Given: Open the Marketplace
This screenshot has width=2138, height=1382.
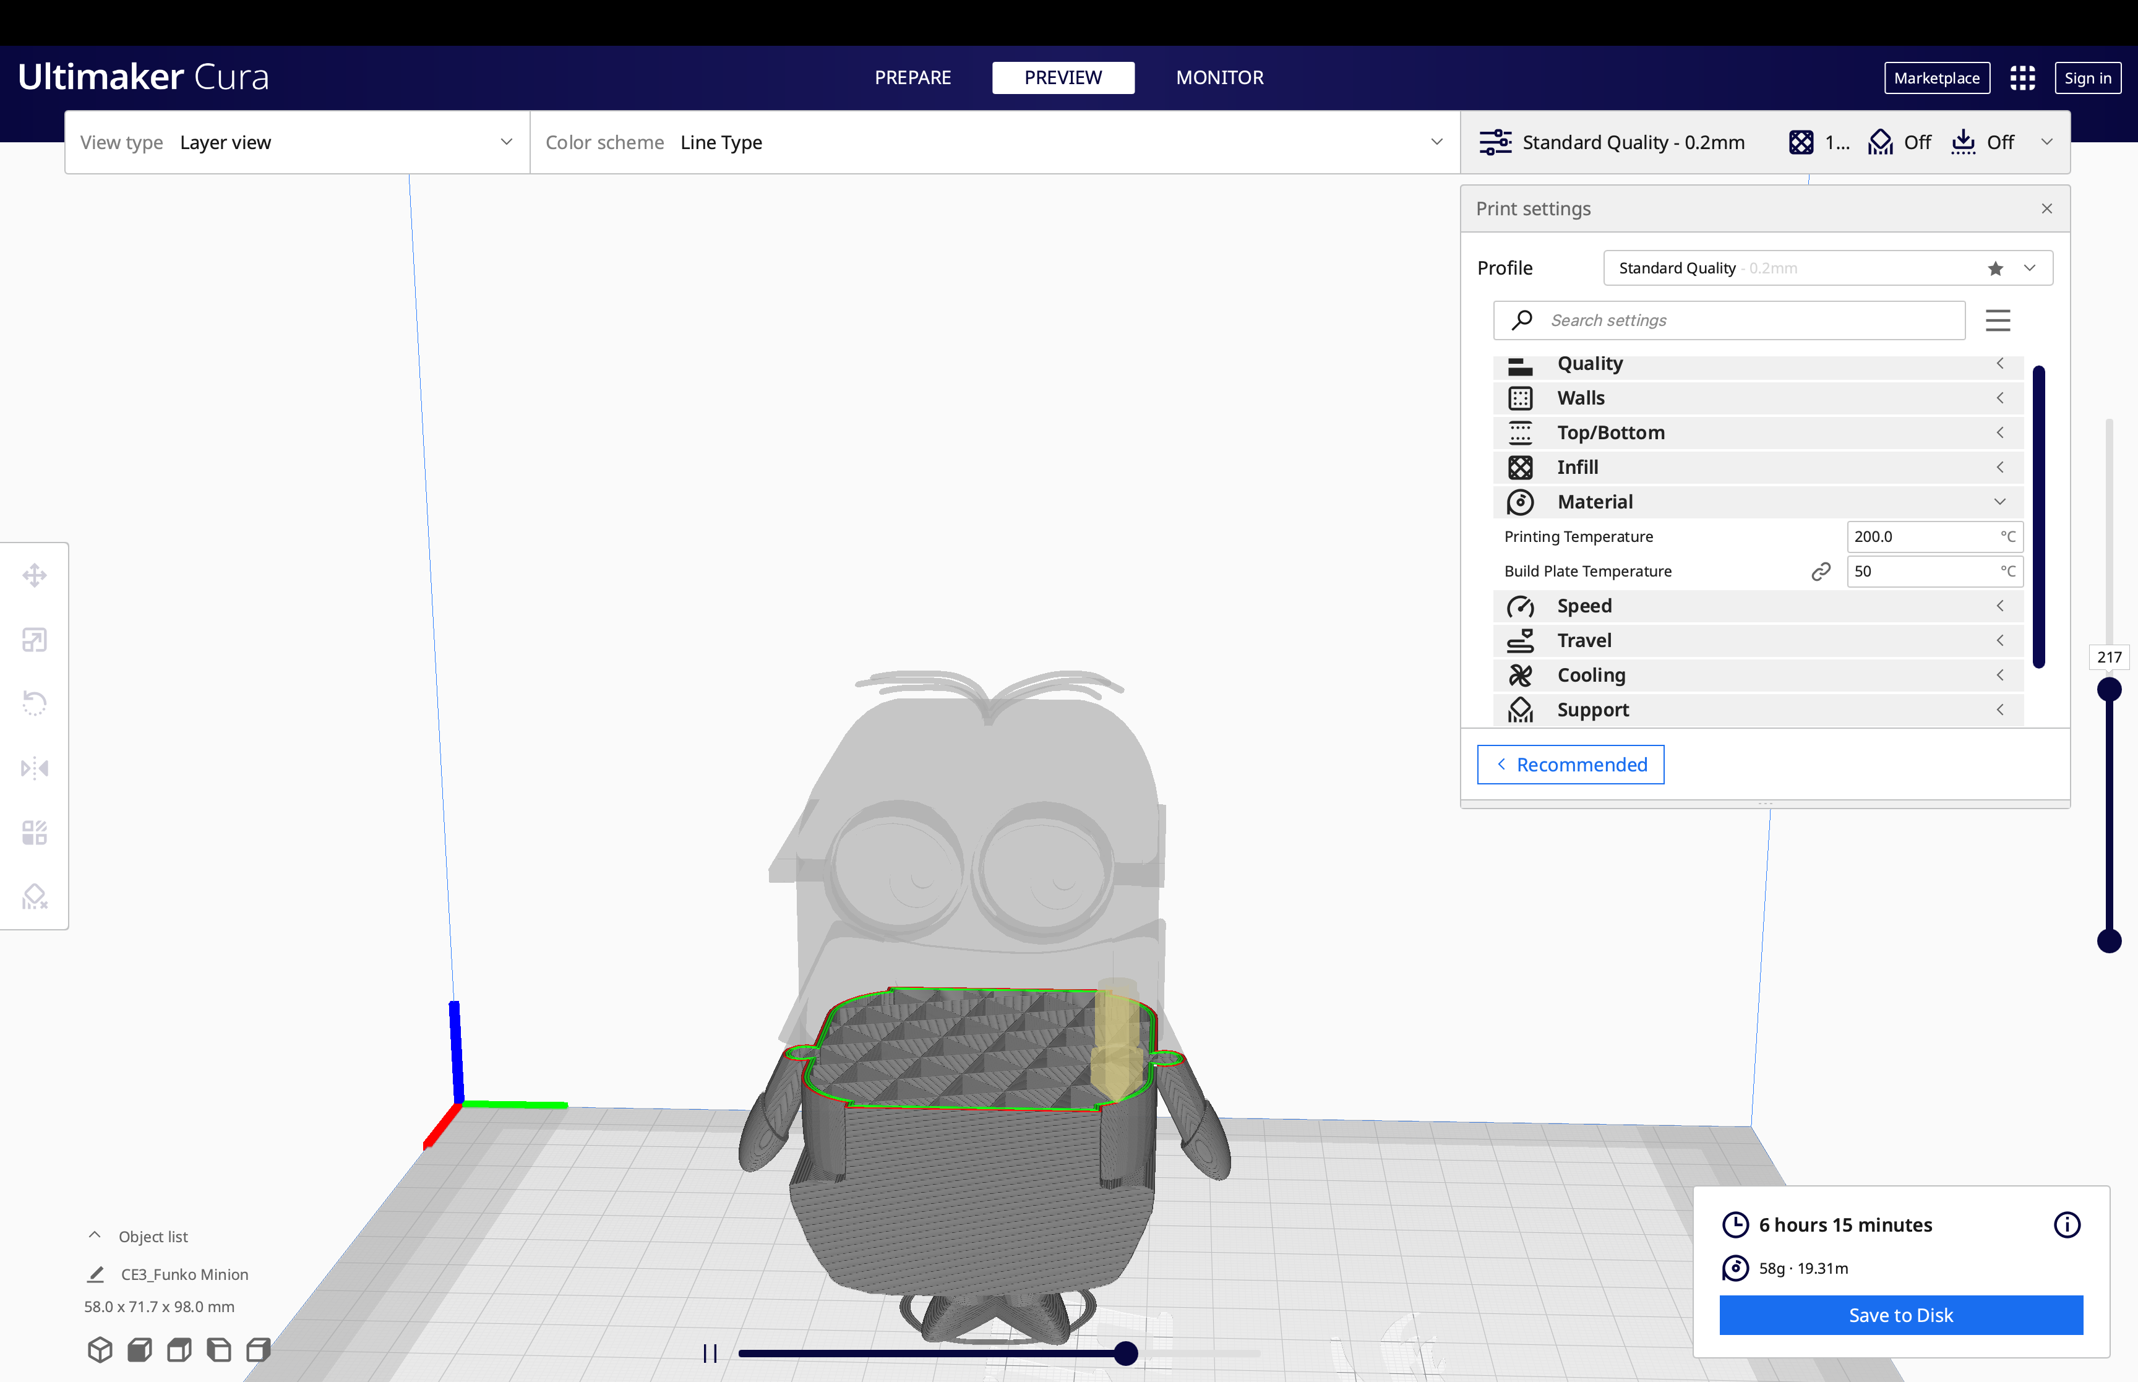Looking at the screenshot, I should coord(1936,77).
